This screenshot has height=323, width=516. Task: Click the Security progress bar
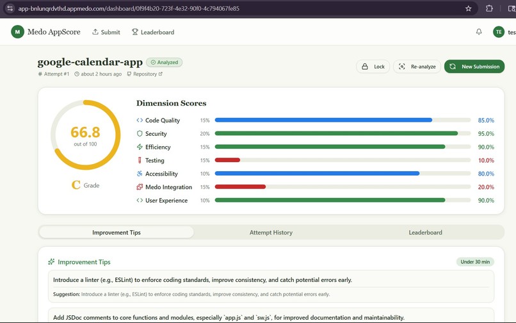click(x=343, y=133)
